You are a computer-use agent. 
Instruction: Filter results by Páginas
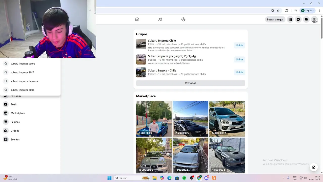coord(30,122)
